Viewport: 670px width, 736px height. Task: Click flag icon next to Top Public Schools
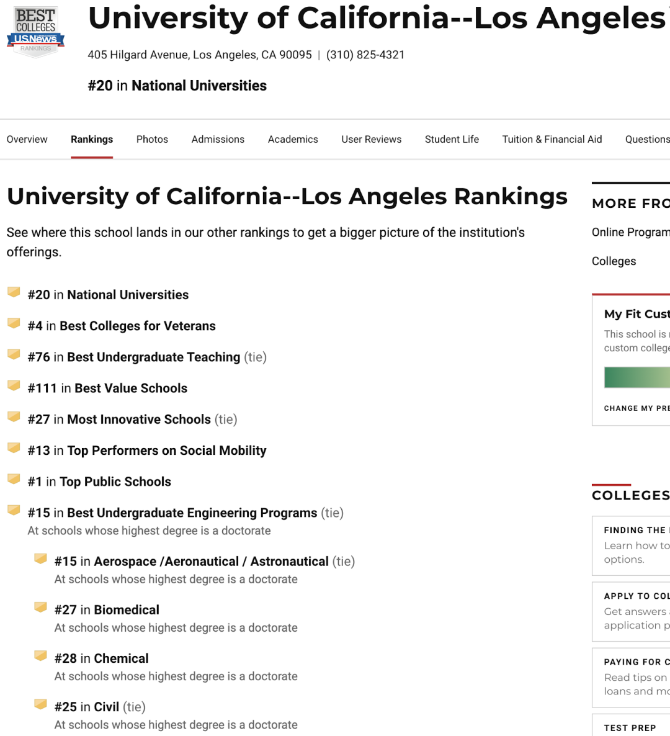pyautogui.click(x=14, y=479)
